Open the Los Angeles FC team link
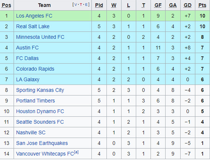Viewport: 210px width, 161px height. tap(34, 16)
